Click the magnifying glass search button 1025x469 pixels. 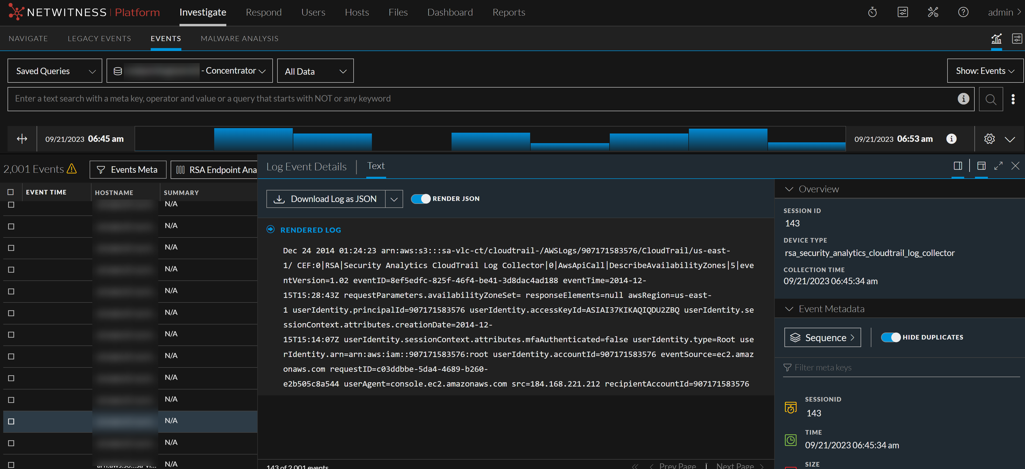[x=990, y=99]
